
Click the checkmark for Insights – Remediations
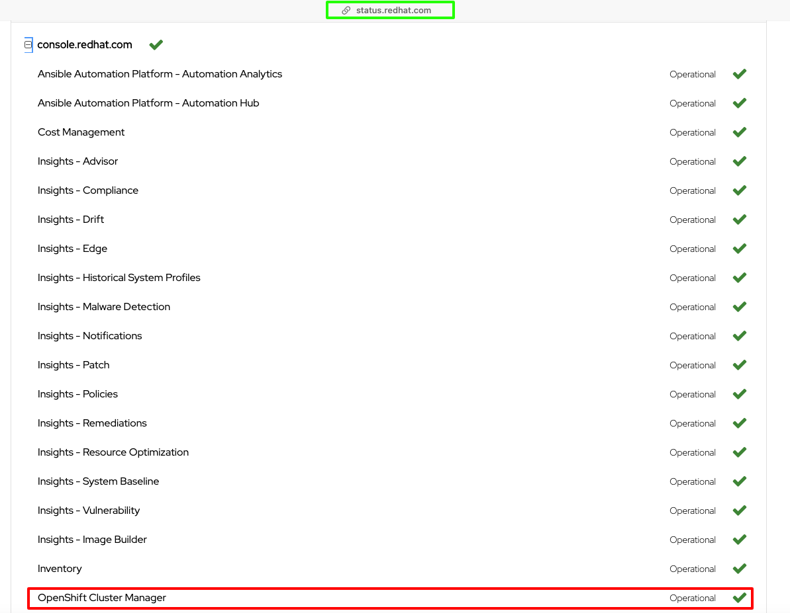[740, 423]
